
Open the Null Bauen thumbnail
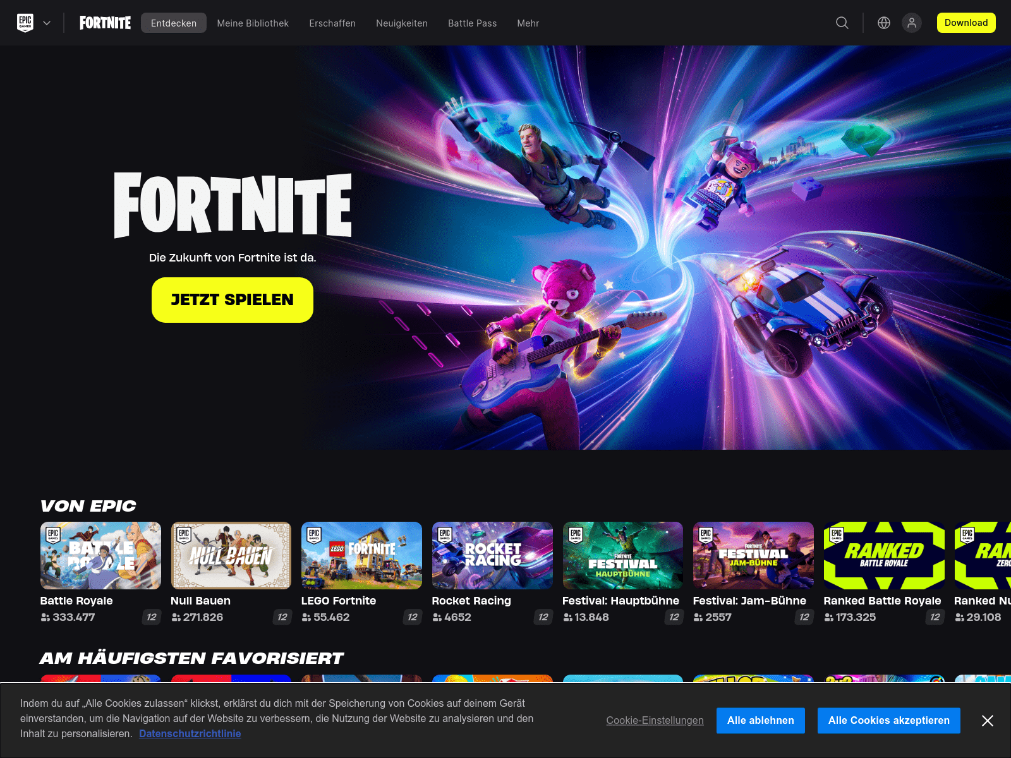coord(231,555)
